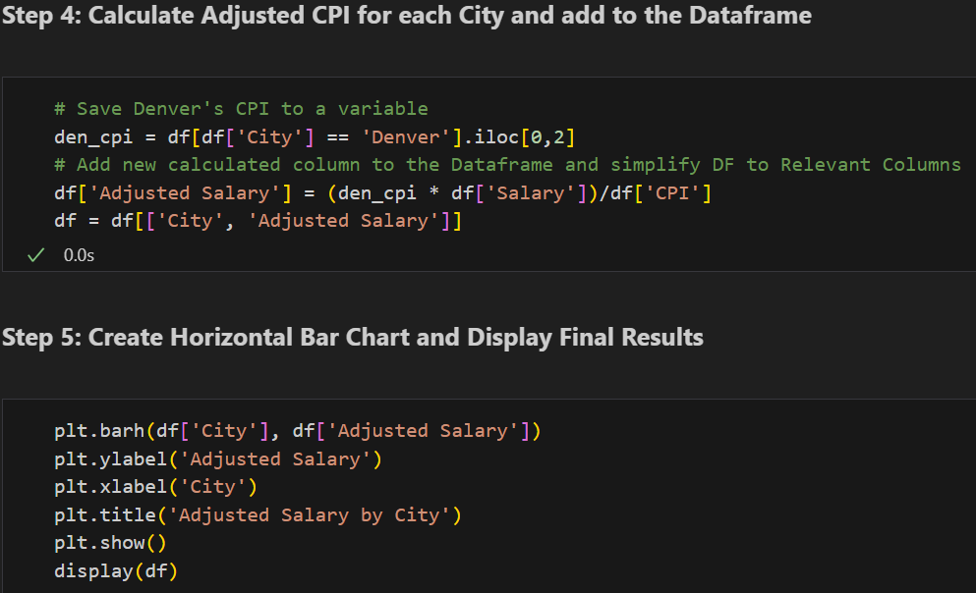Click the display(df) line
This screenshot has height=593, width=976.
[x=116, y=571]
